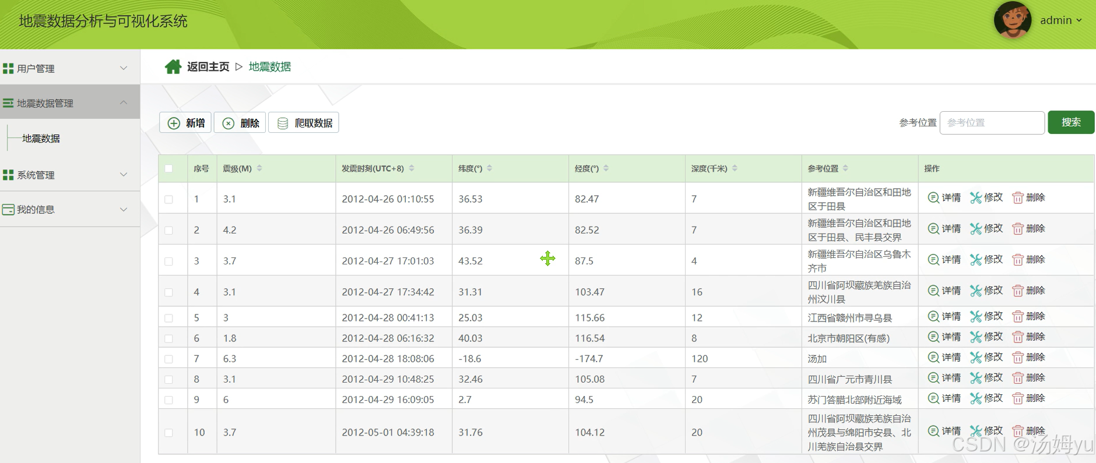Viewport: 1096px width, 463px height.
Task: Sort by 经度(°) column arrows
Action: pos(606,168)
